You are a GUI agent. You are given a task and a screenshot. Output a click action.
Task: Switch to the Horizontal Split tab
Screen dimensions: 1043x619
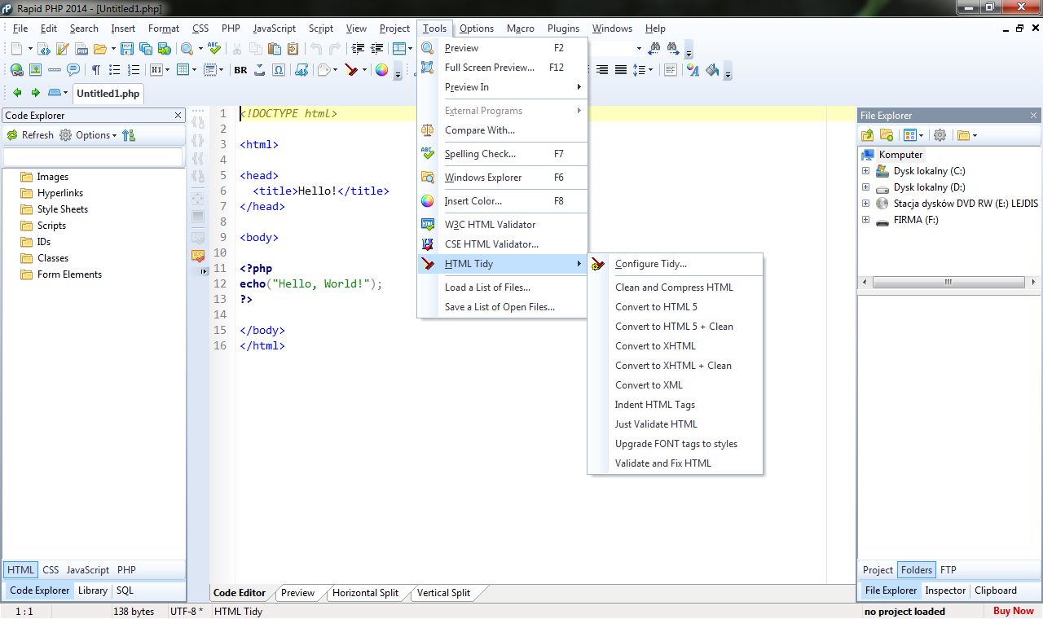pyautogui.click(x=366, y=593)
